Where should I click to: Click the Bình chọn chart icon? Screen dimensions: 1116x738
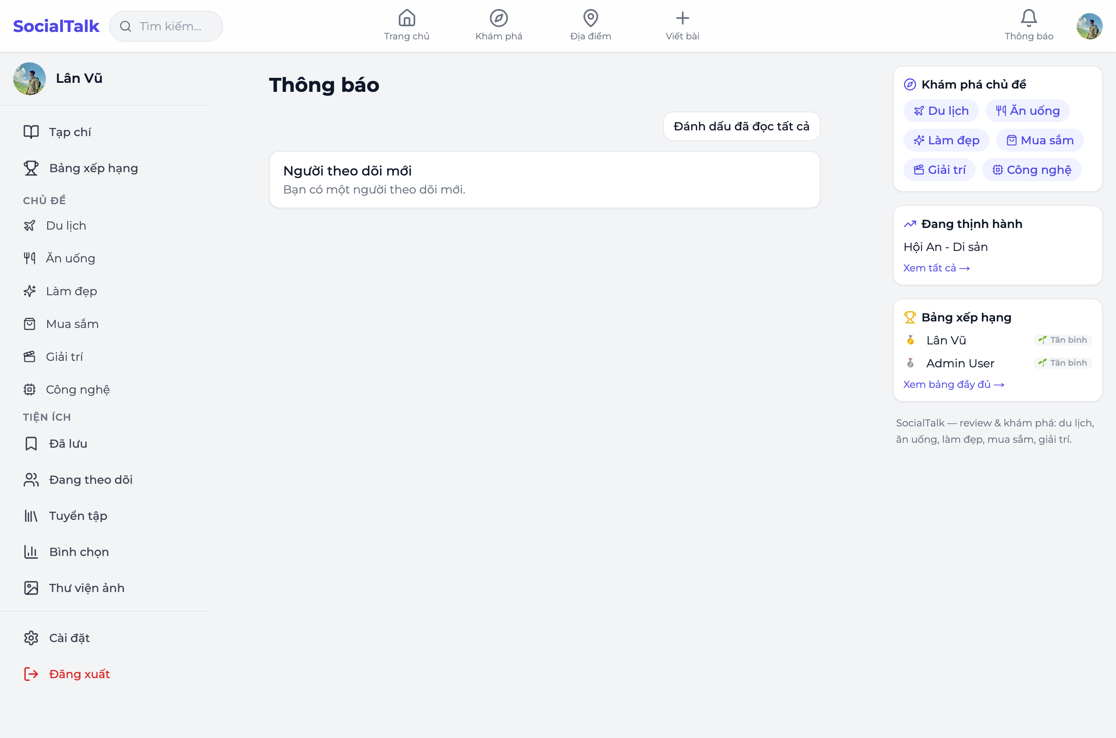(31, 551)
